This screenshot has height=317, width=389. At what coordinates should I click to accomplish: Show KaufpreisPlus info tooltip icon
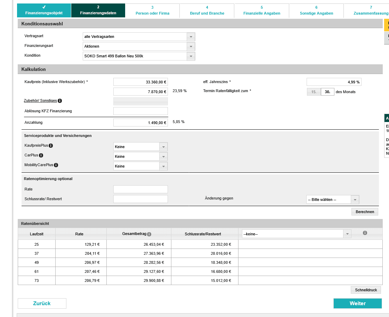(x=51, y=146)
